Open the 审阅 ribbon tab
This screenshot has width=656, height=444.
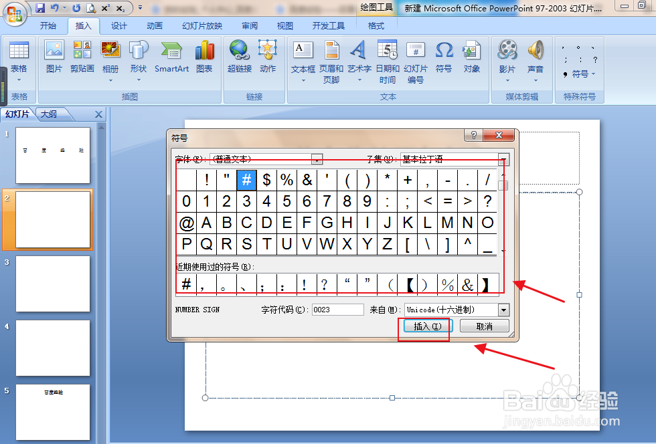[x=250, y=26]
